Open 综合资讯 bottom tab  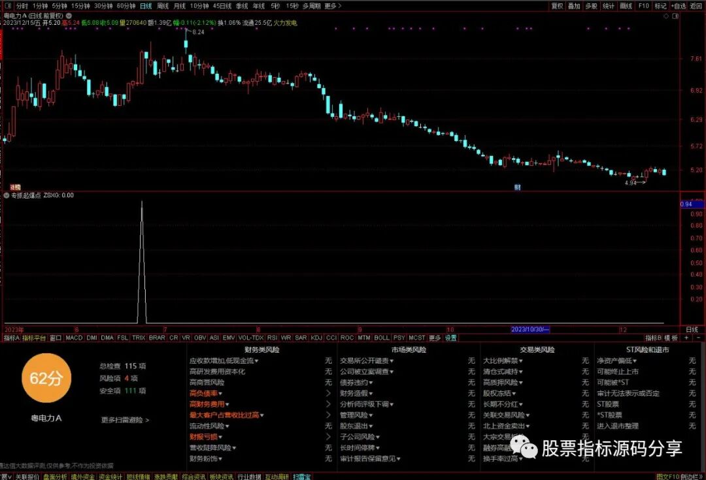click(x=194, y=476)
